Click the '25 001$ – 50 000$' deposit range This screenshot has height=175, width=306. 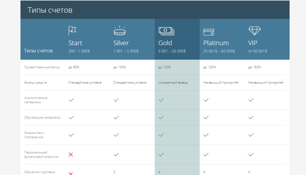click(219, 51)
